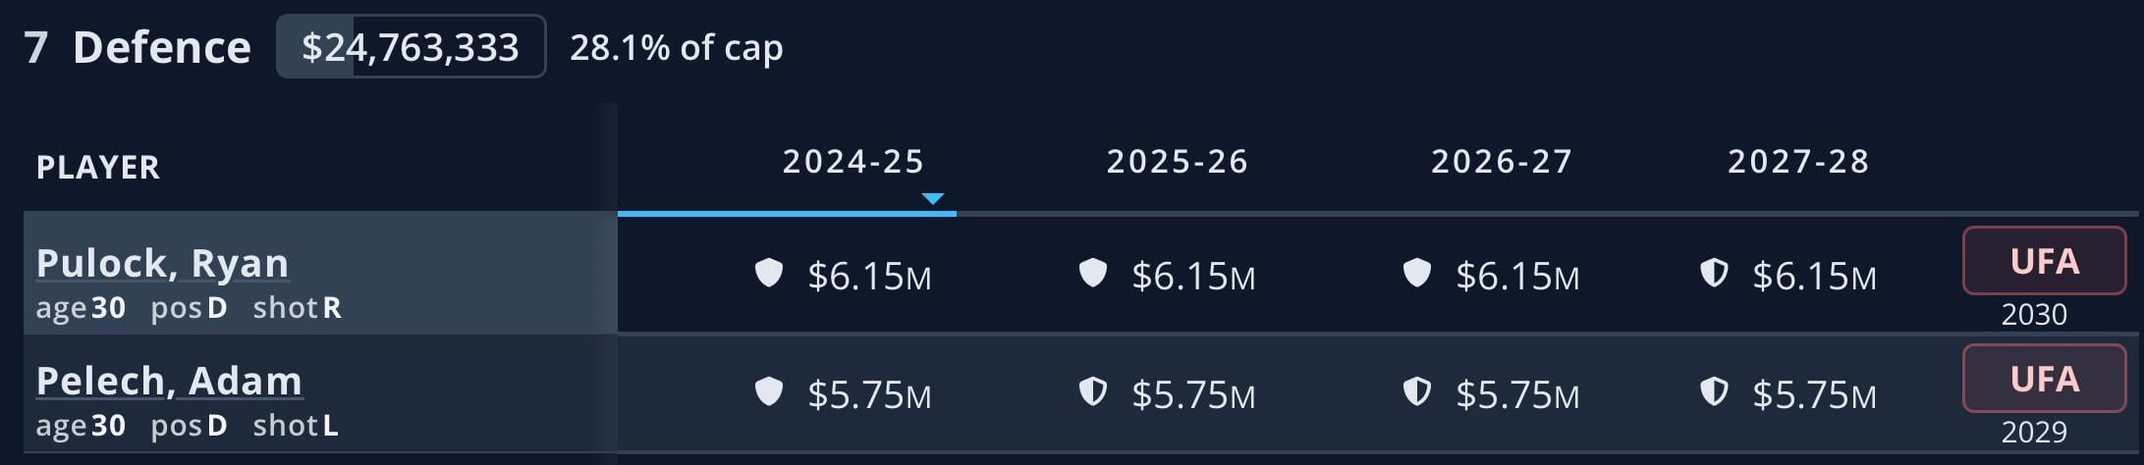This screenshot has height=465, width=2144.
Task: Select the 2026-27 season column
Action: (1501, 162)
